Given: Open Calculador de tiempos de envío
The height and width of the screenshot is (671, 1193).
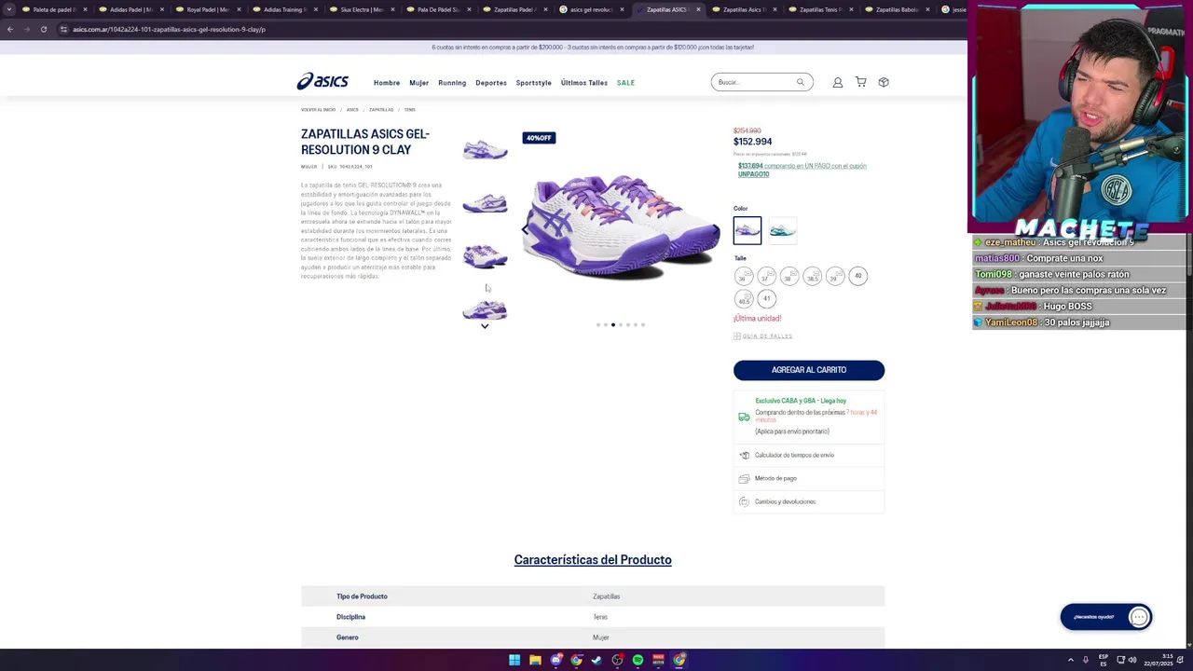Looking at the screenshot, I should pyautogui.click(x=809, y=455).
